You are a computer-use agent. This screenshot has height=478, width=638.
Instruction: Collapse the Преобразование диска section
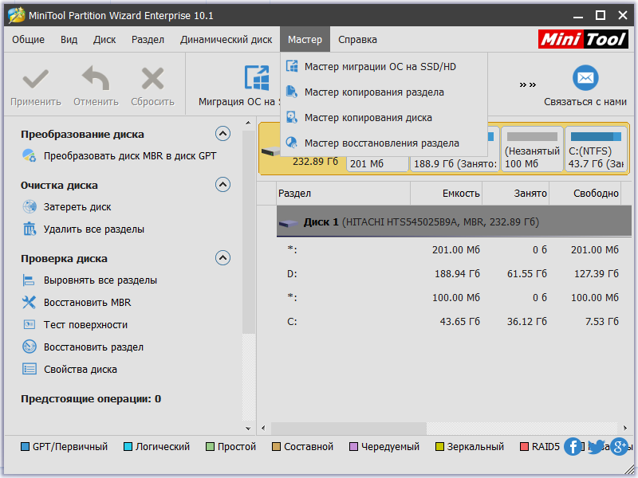(223, 134)
